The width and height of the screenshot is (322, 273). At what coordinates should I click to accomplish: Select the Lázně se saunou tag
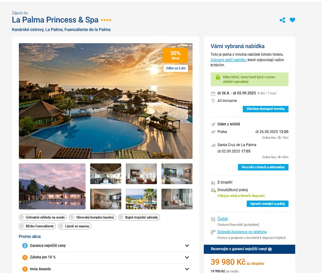[75, 226]
